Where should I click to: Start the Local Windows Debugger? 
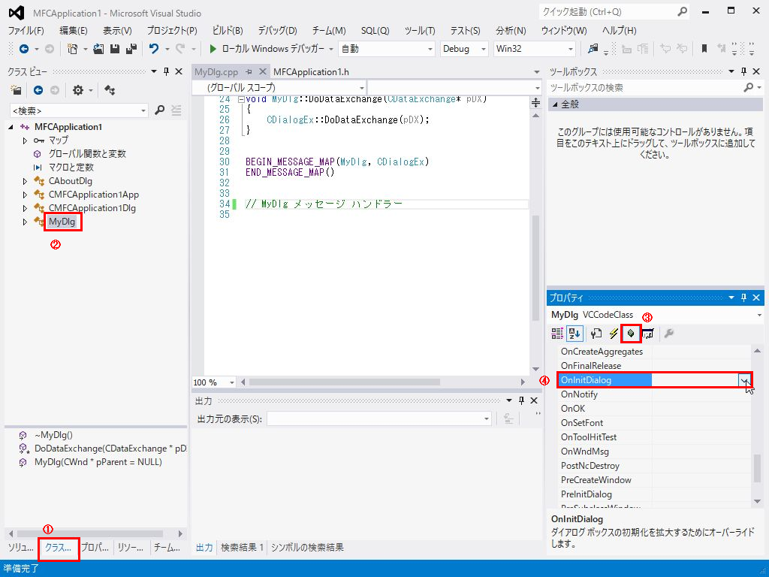pos(267,49)
